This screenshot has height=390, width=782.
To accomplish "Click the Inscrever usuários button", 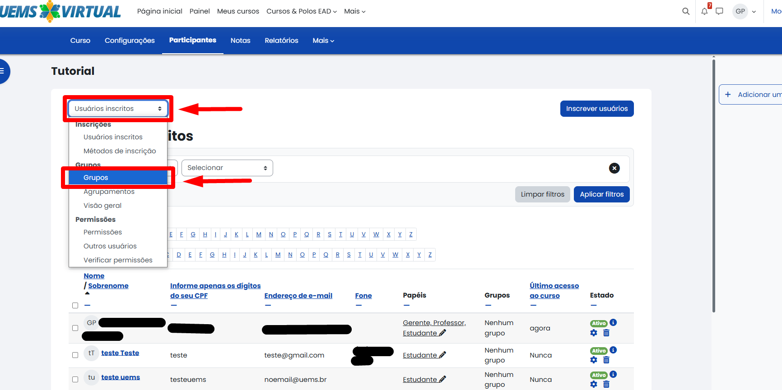I will click(x=596, y=109).
